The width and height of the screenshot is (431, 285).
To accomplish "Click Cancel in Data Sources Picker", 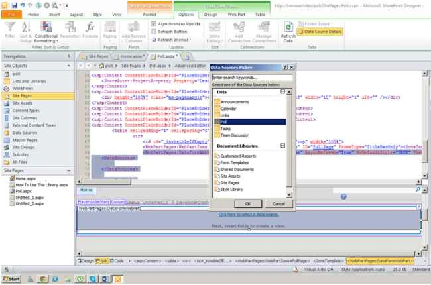I will coord(278,204).
